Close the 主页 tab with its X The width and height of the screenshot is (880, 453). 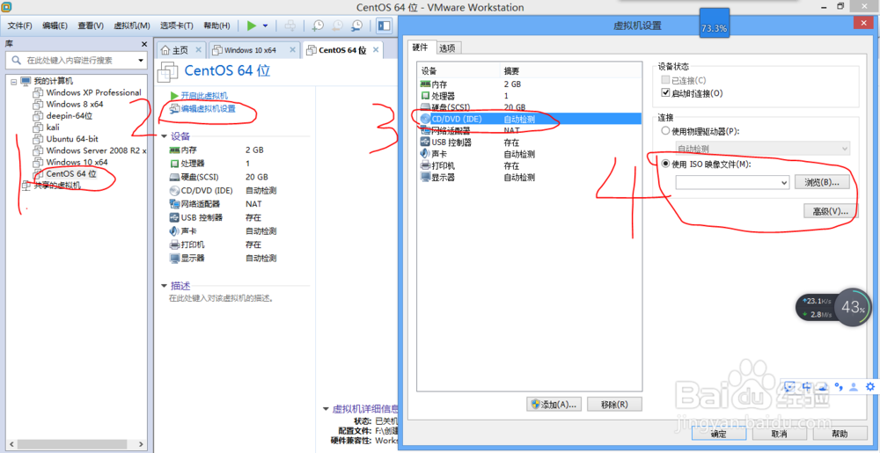[198, 50]
